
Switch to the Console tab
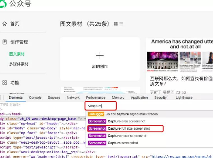coord(35,97)
